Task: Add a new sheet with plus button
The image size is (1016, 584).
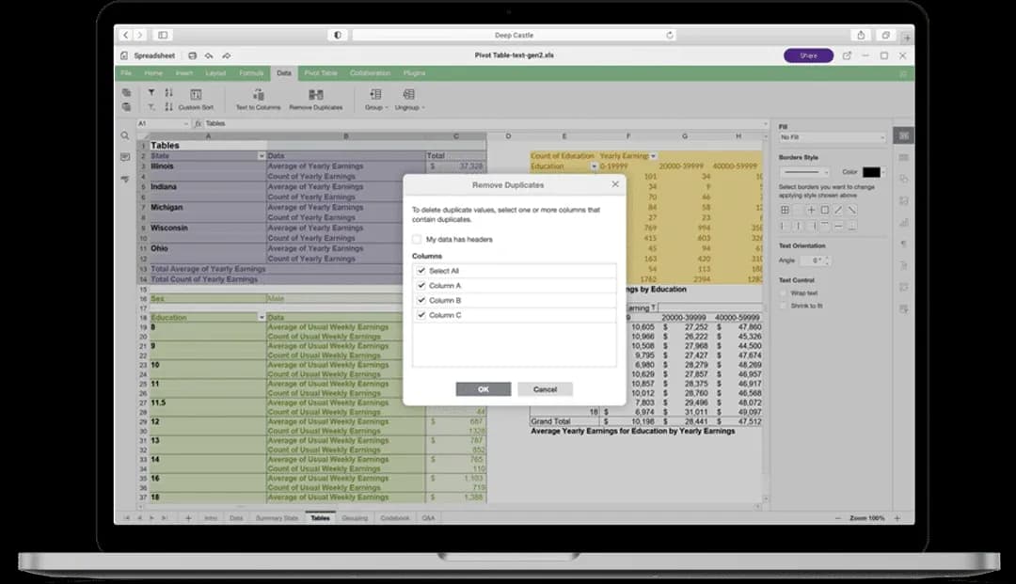Action: click(188, 518)
